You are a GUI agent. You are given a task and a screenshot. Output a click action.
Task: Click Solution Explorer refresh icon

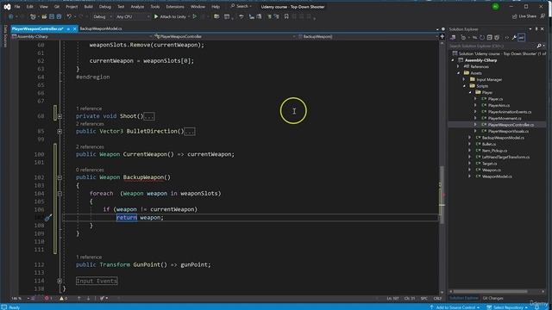coord(482,38)
